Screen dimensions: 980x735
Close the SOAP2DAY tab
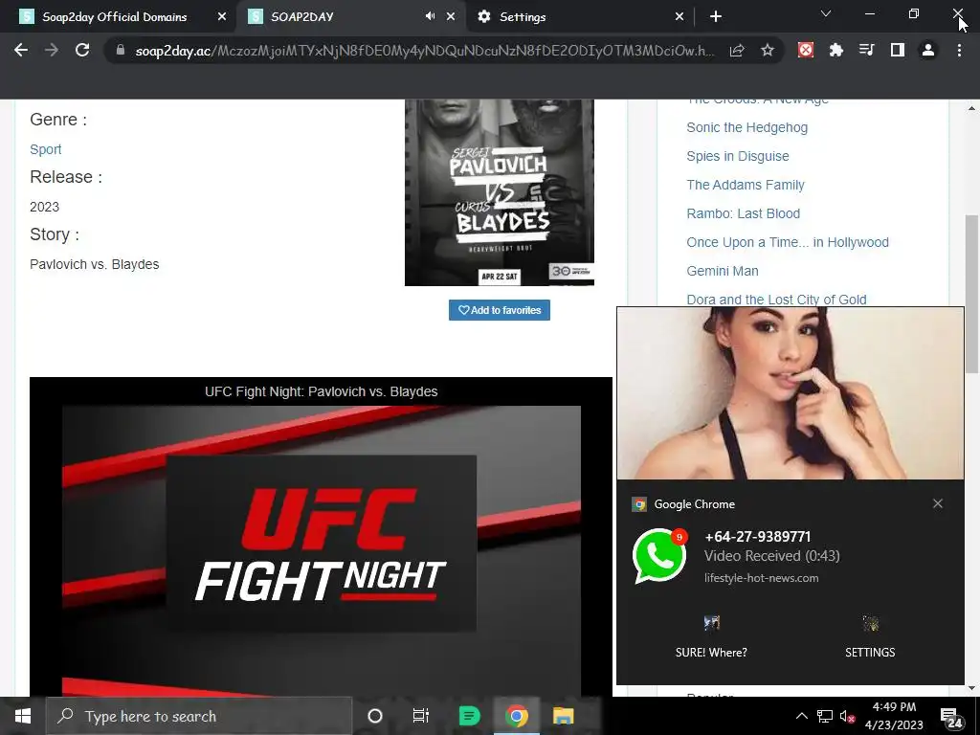click(x=451, y=17)
